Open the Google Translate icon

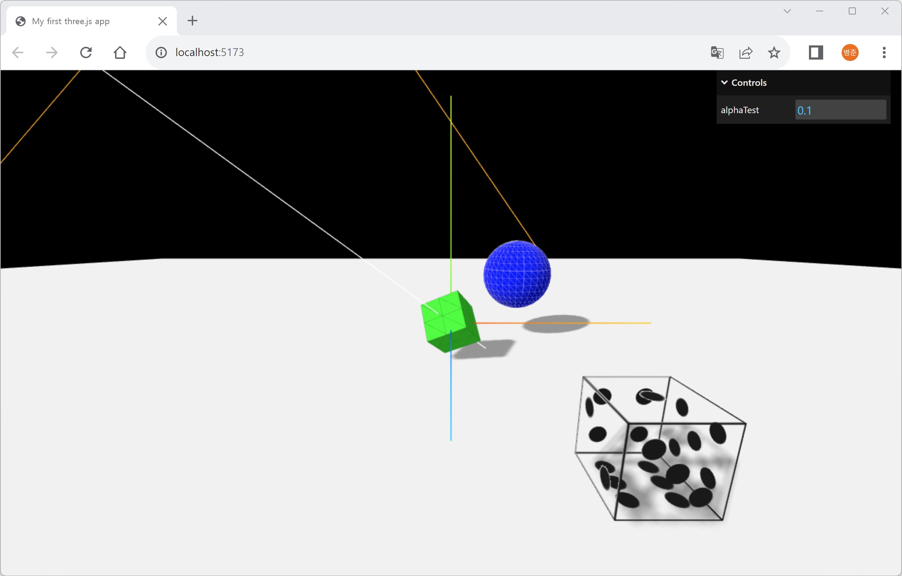coord(717,52)
